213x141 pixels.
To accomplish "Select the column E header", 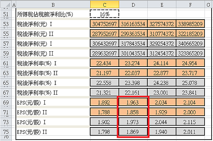I will click(162, 5).
